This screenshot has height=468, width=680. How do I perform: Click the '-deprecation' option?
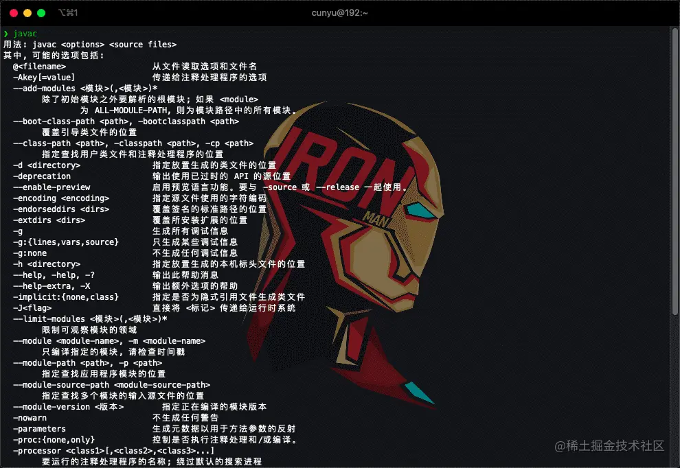pos(42,176)
